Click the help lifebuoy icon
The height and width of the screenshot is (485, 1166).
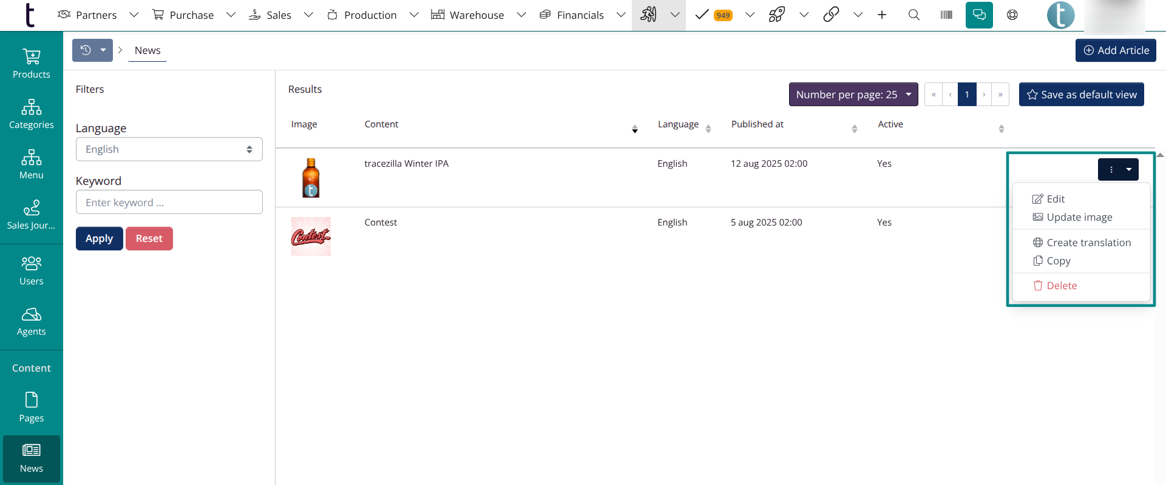coord(1012,15)
